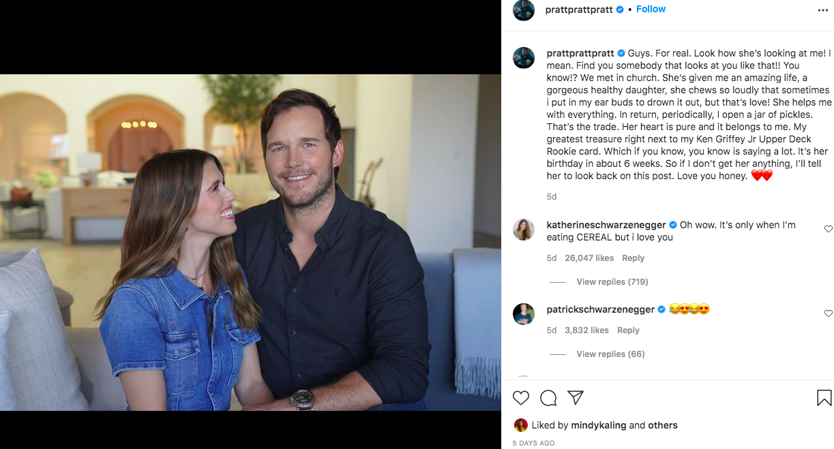Like patrickschwarzenegger's comment with the heart
834x449 pixels.
tap(829, 313)
